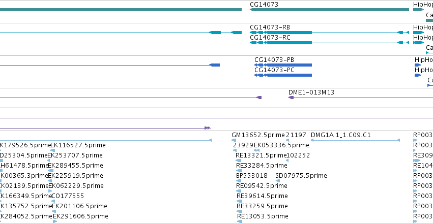Screen dimensions: 433x224
Task: Click the DME1-013M13 arrowhead marker
Action: [291, 98]
